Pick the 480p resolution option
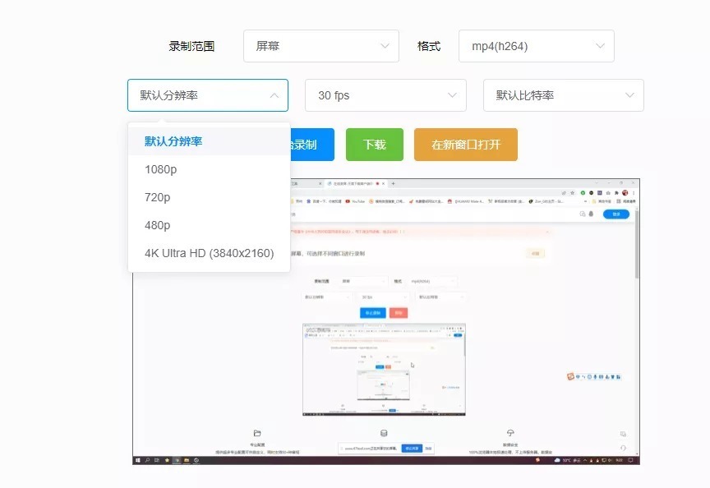The image size is (710, 488). (x=158, y=225)
